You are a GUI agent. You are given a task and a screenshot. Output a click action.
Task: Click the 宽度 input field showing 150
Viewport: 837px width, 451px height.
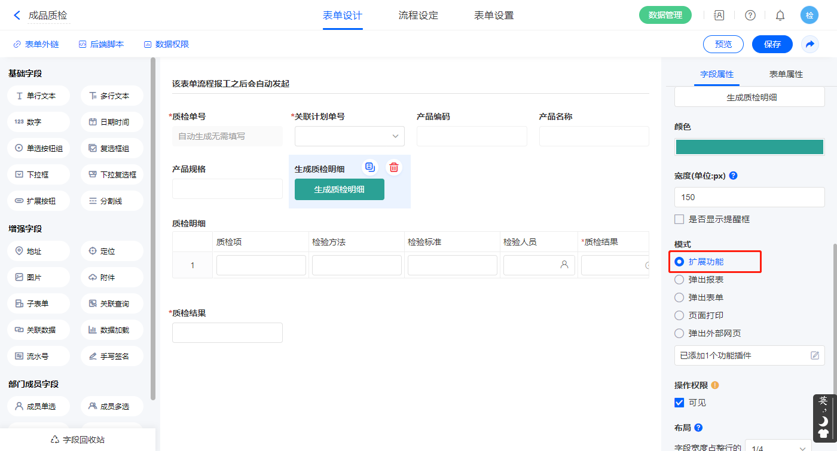point(749,197)
